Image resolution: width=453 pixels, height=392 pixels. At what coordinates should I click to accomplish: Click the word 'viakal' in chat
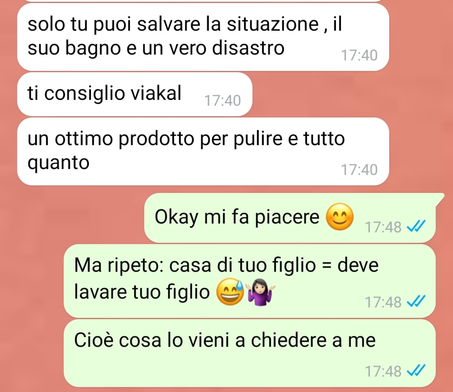click(x=156, y=93)
